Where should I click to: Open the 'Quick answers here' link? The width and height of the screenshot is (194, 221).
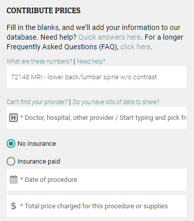110,37
